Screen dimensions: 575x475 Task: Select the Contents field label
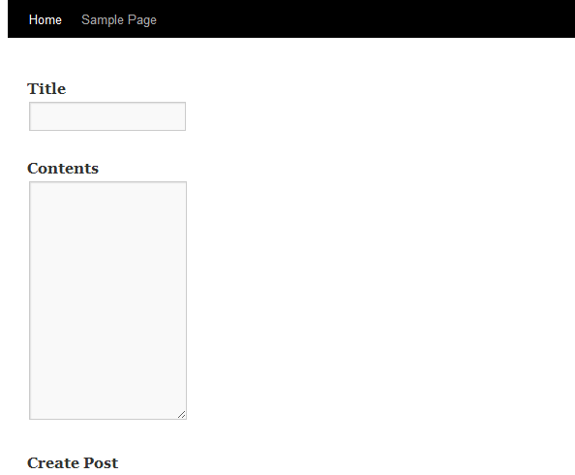pyautogui.click(x=63, y=169)
